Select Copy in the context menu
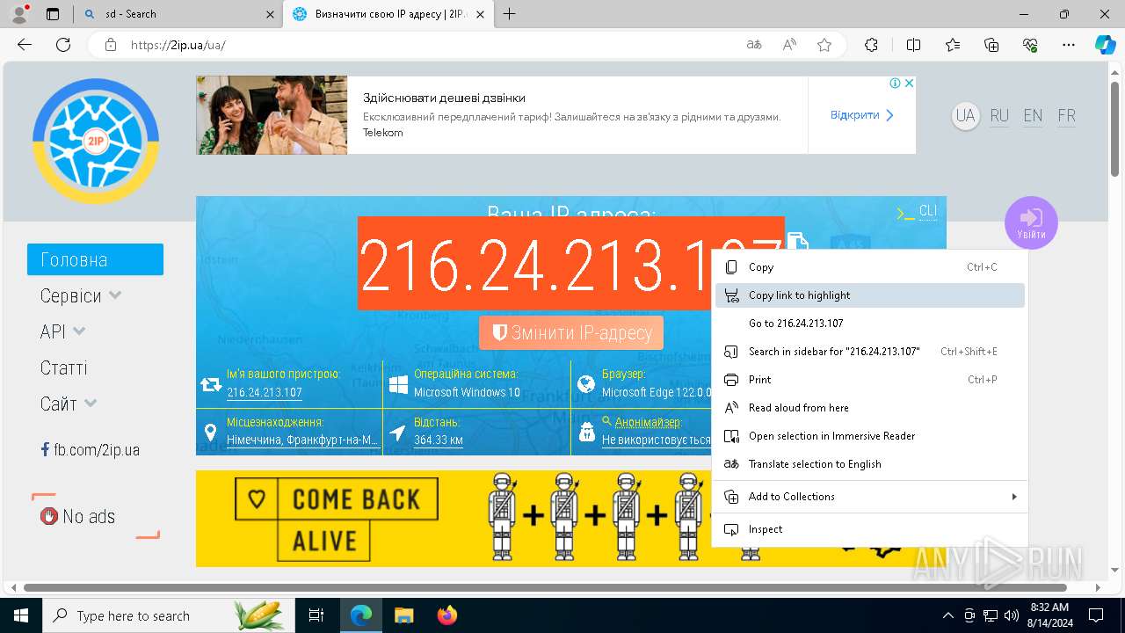The image size is (1125, 633). point(870,267)
